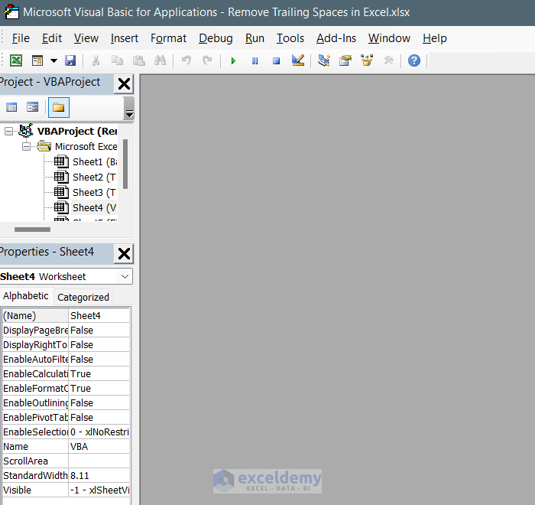Viewport: 535px width, 505px height.
Task: Open the Insert object dropdown arrow
Action: (x=53, y=60)
